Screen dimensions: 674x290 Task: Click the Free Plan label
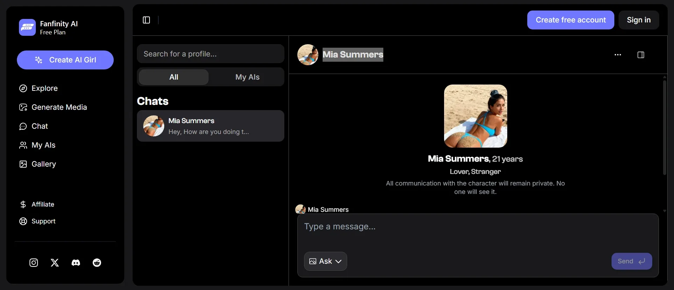[x=53, y=32]
